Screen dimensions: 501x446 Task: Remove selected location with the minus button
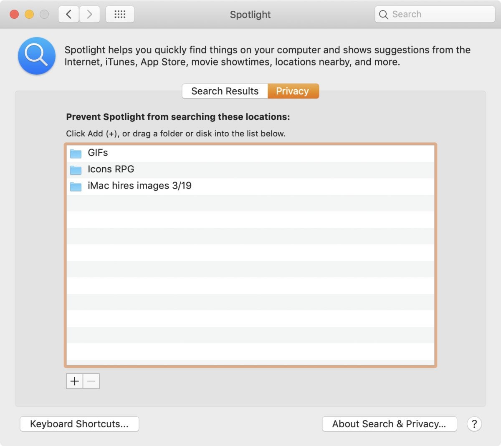91,381
